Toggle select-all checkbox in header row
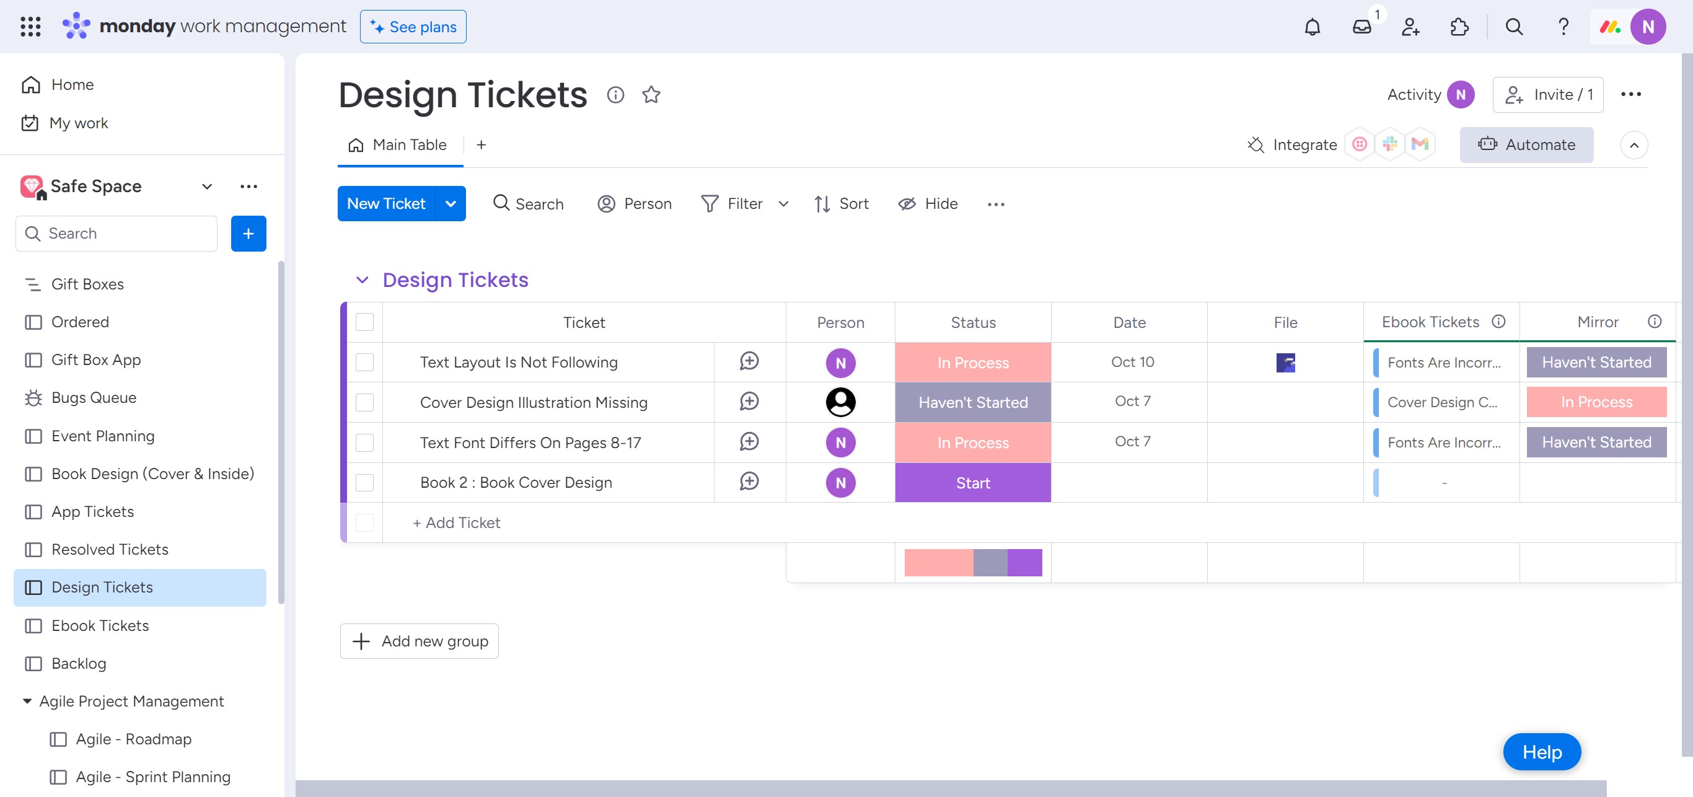This screenshot has height=797, width=1693. coord(364,322)
